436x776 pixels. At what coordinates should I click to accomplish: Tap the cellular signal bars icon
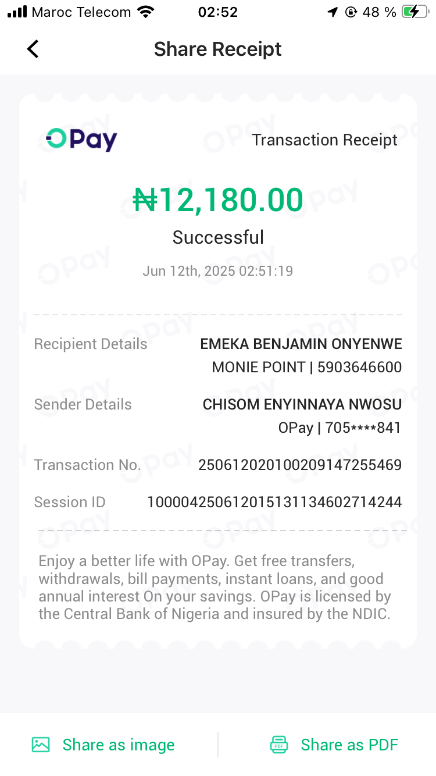pyautogui.click(x=17, y=12)
